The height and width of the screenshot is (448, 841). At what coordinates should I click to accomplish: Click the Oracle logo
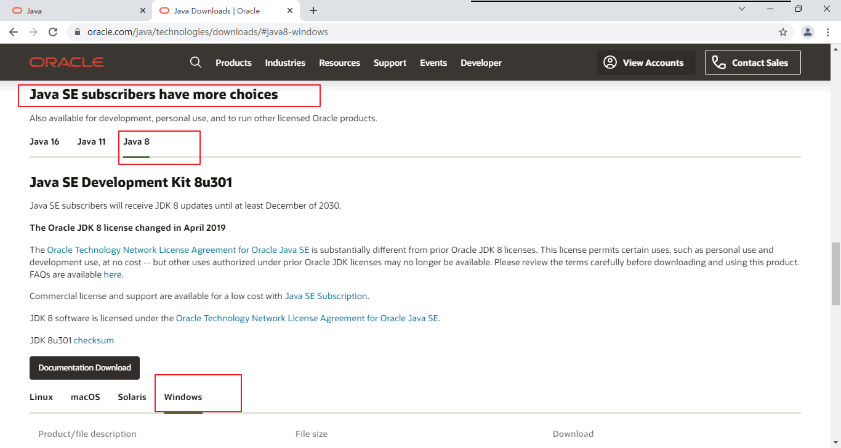point(66,62)
